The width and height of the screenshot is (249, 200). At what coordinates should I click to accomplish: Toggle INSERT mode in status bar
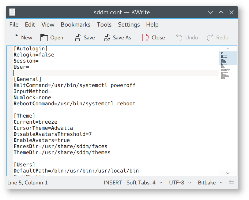pos(113,183)
